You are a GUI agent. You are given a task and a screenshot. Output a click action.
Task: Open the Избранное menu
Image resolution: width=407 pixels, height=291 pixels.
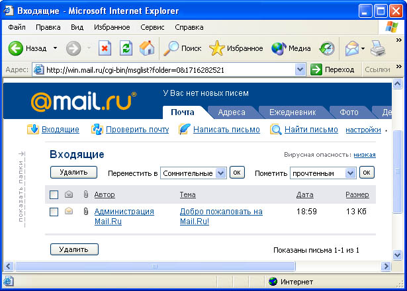coord(112,27)
